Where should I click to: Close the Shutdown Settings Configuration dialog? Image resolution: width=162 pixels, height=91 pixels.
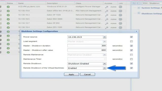point(136,31)
